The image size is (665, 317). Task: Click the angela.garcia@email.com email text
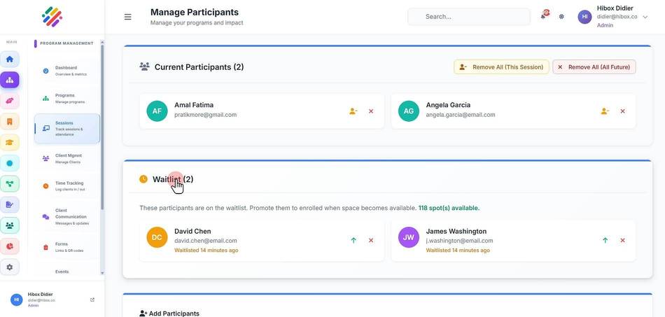coord(460,115)
